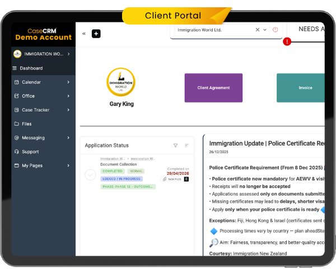Open the Messaging menu item
This screenshot has width=336, height=269.
(43, 138)
